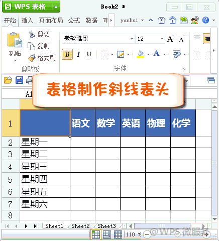This screenshot has height=241, width=219.
Task: Switch to the 插入 tab
Action: (x=27, y=21)
